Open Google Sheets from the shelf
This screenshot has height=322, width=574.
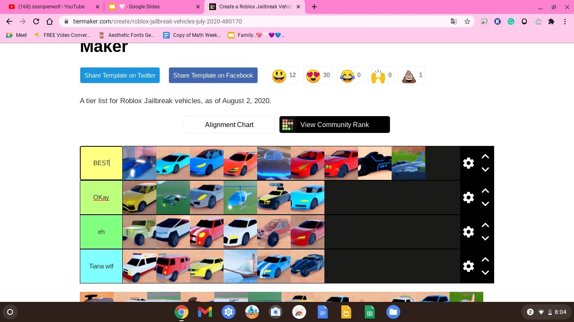pos(370,312)
